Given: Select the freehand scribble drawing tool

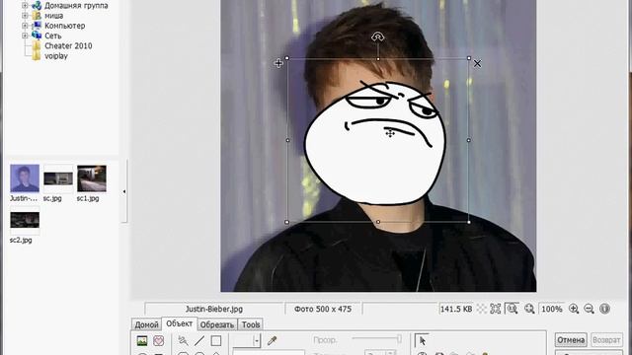Looking at the screenshot, I should pos(183,340).
